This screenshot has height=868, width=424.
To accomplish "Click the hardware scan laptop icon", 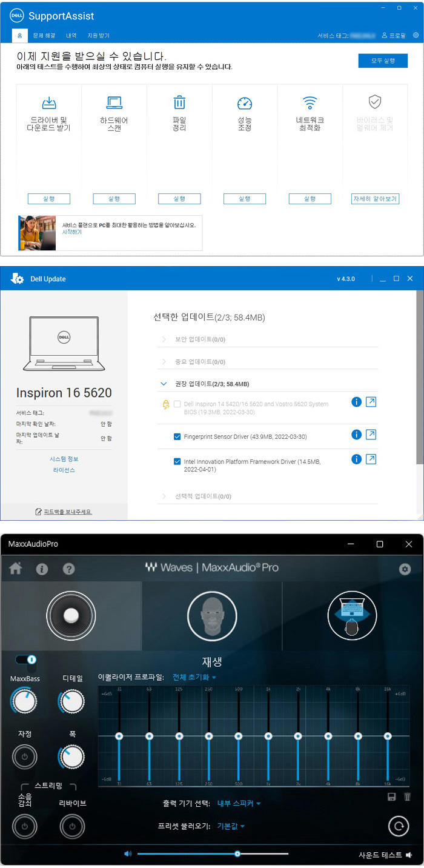I will [x=114, y=102].
